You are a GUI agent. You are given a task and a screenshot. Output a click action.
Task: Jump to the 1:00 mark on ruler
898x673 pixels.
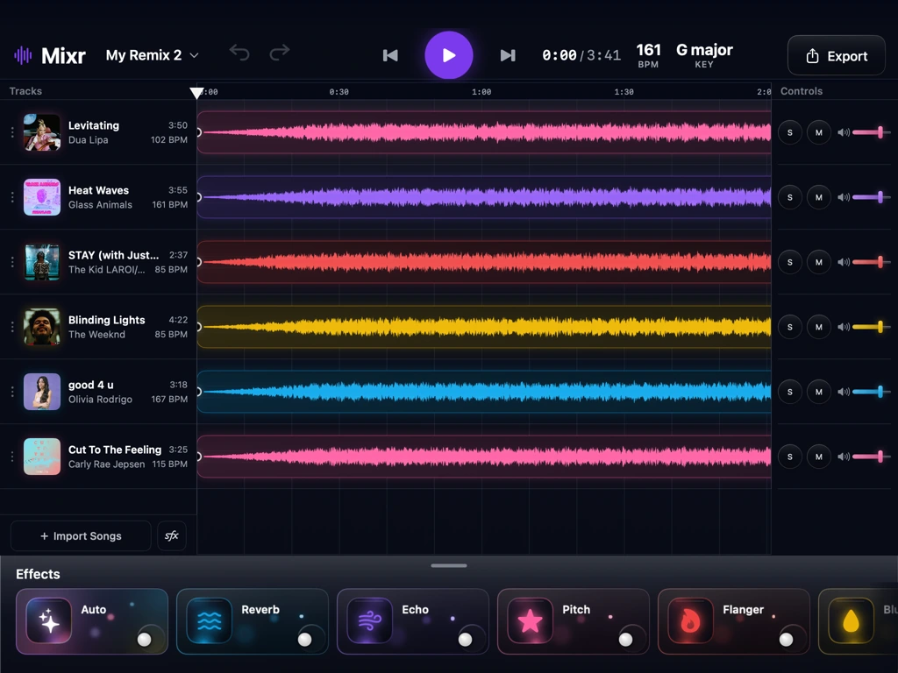[x=481, y=91]
